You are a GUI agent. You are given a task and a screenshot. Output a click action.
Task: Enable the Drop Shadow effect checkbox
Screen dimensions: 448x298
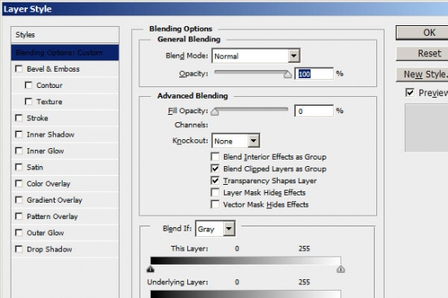pos(19,249)
